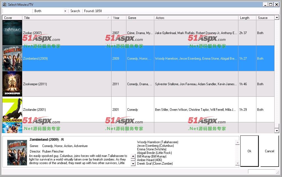282x177 pixels.
Task: Click the Source column header
Action: [x=265, y=18]
